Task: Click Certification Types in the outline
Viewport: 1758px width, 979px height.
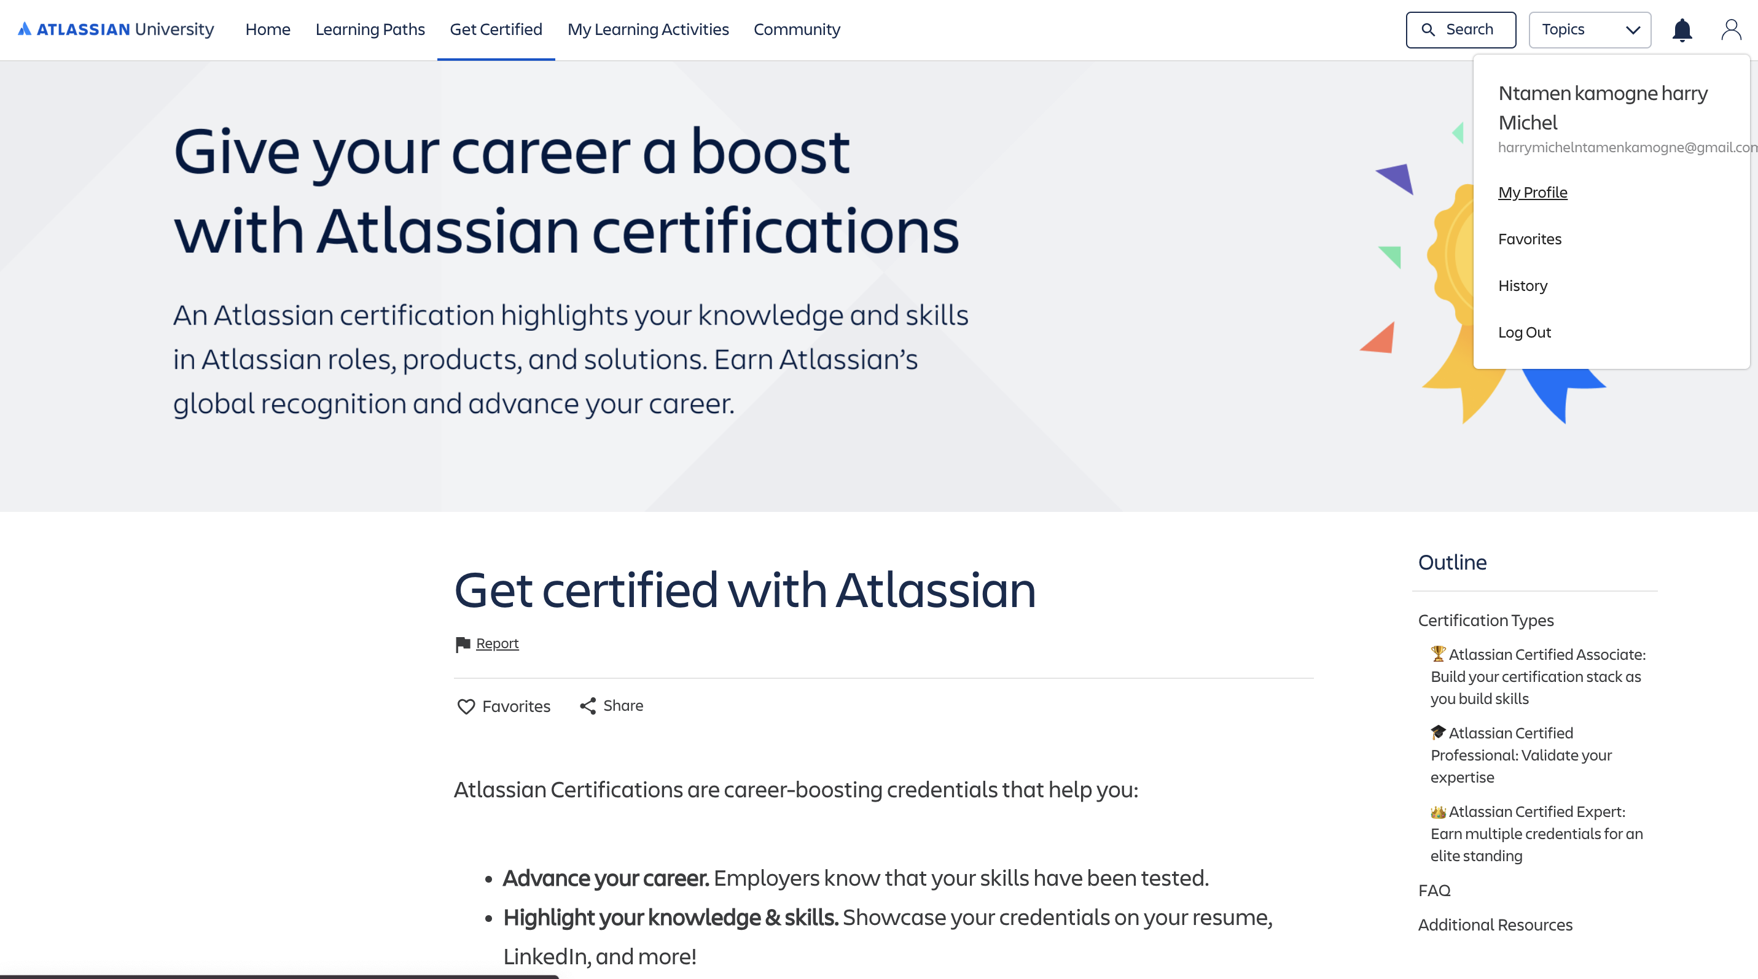Action: tap(1485, 621)
